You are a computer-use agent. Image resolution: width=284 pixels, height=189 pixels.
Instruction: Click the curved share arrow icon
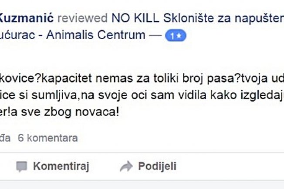point(126,166)
